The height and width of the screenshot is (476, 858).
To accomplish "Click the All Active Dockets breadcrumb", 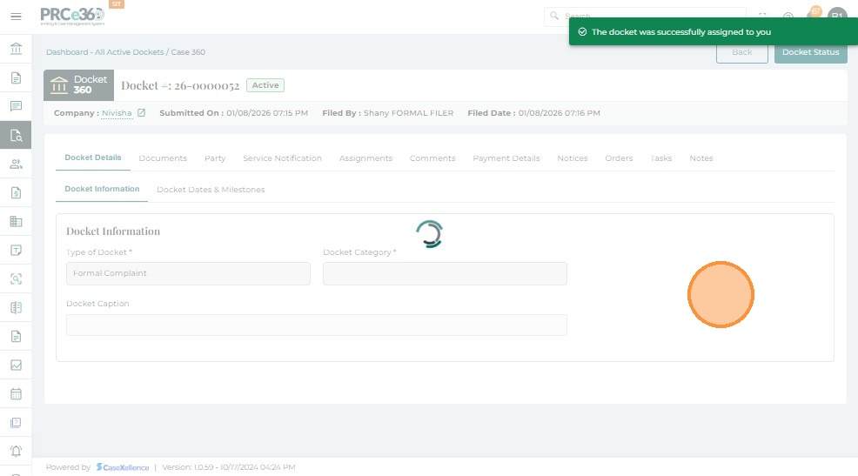I will click(129, 52).
